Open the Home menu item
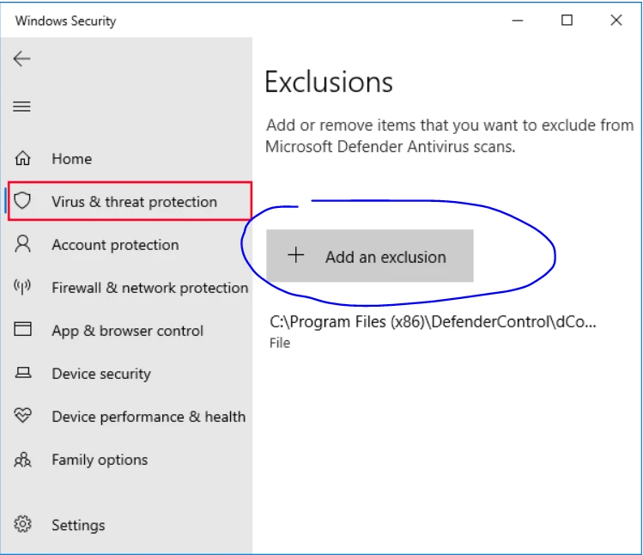 [71, 159]
